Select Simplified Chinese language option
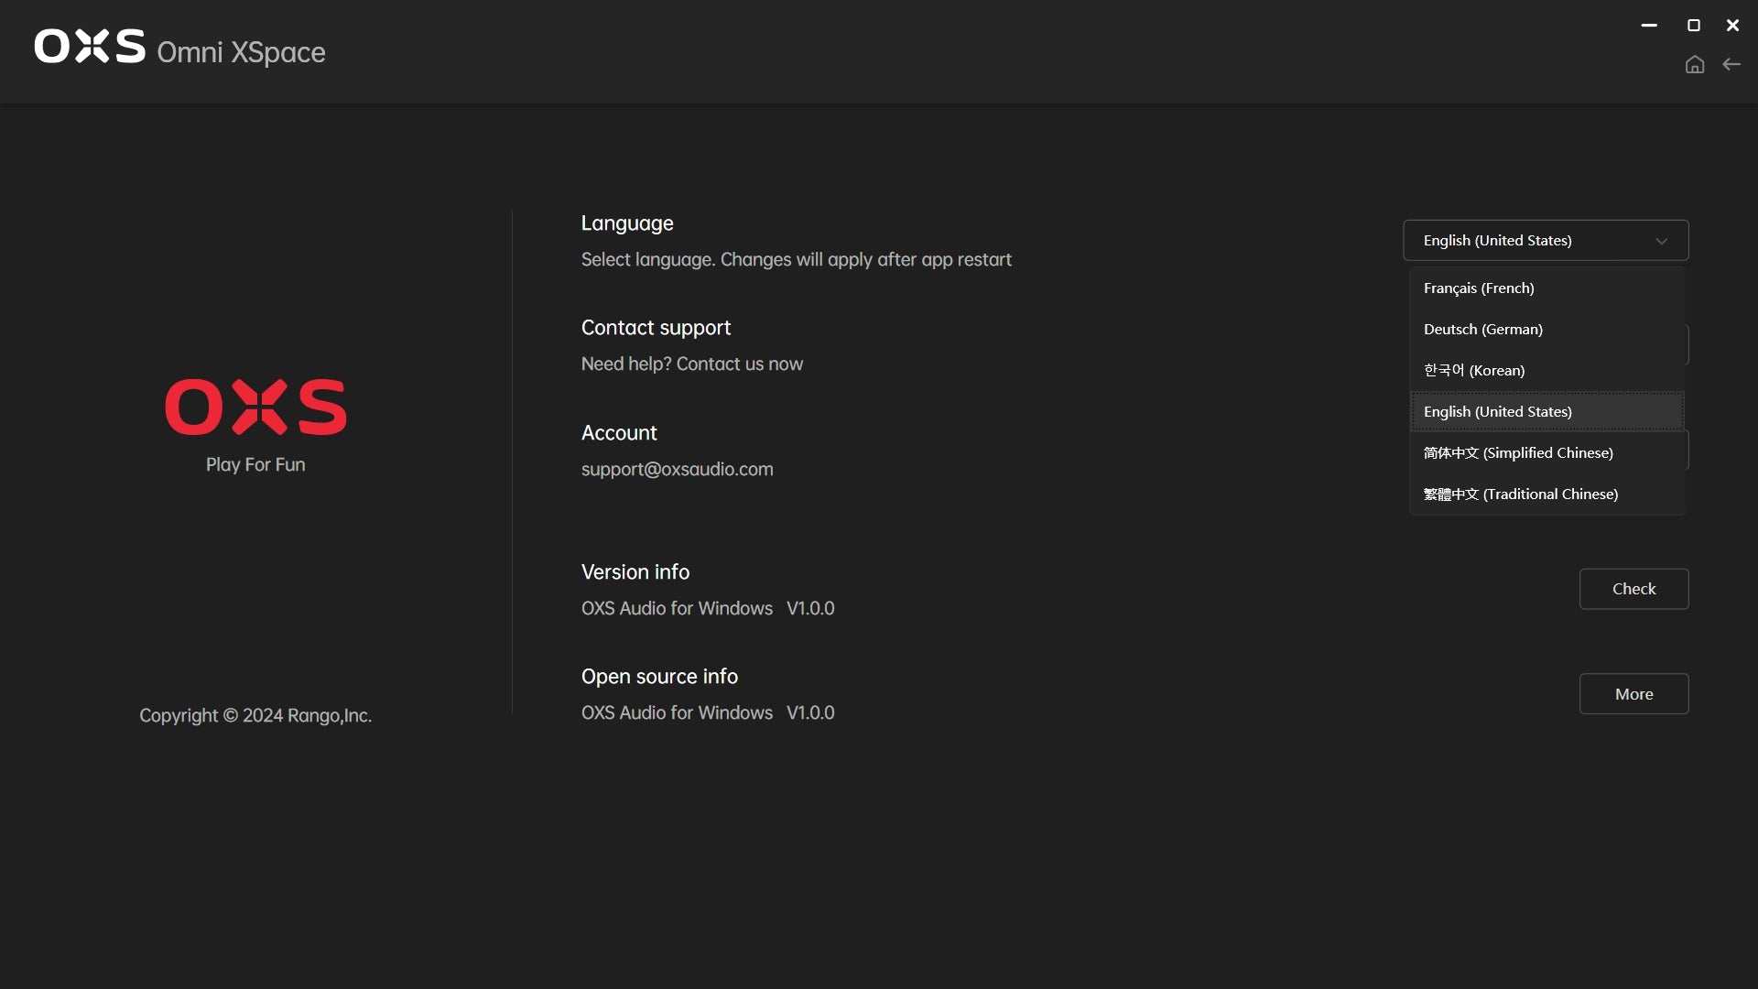 point(1517,453)
